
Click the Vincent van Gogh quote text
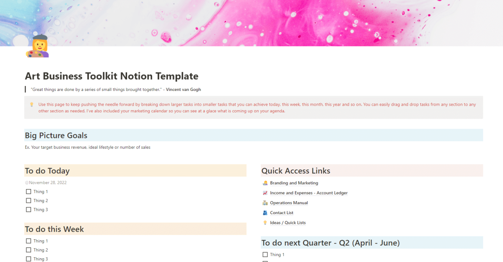click(x=116, y=89)
